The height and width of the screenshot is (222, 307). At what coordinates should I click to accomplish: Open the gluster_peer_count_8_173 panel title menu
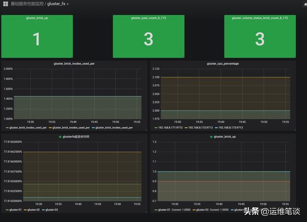pos(149,18)
